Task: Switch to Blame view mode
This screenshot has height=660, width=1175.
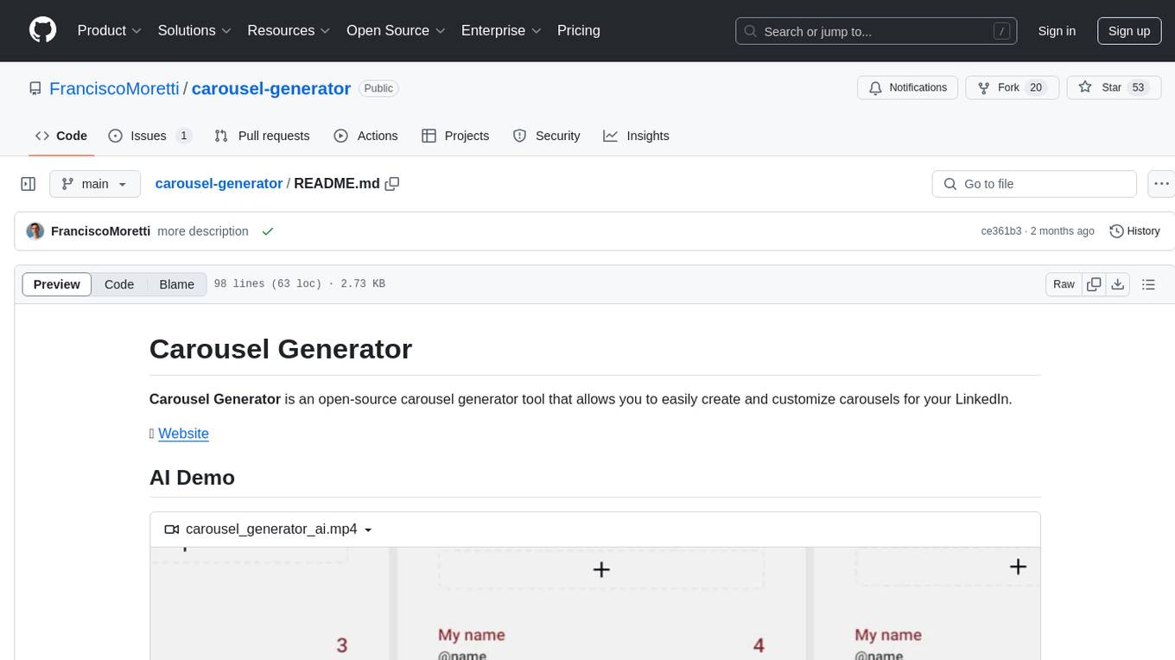Action: click(176, 284)
